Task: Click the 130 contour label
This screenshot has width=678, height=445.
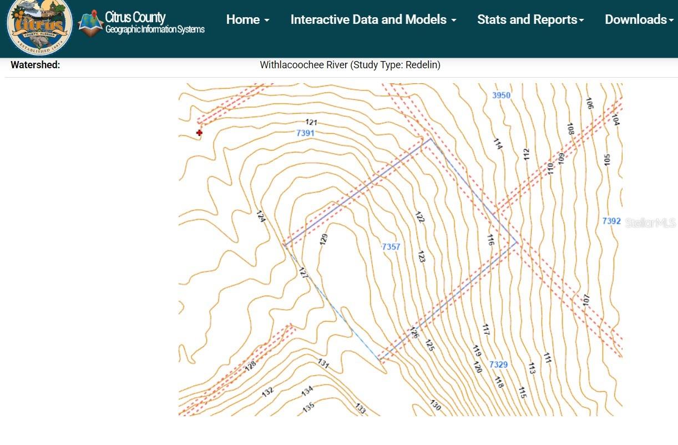Action: [x=436, y=406]
